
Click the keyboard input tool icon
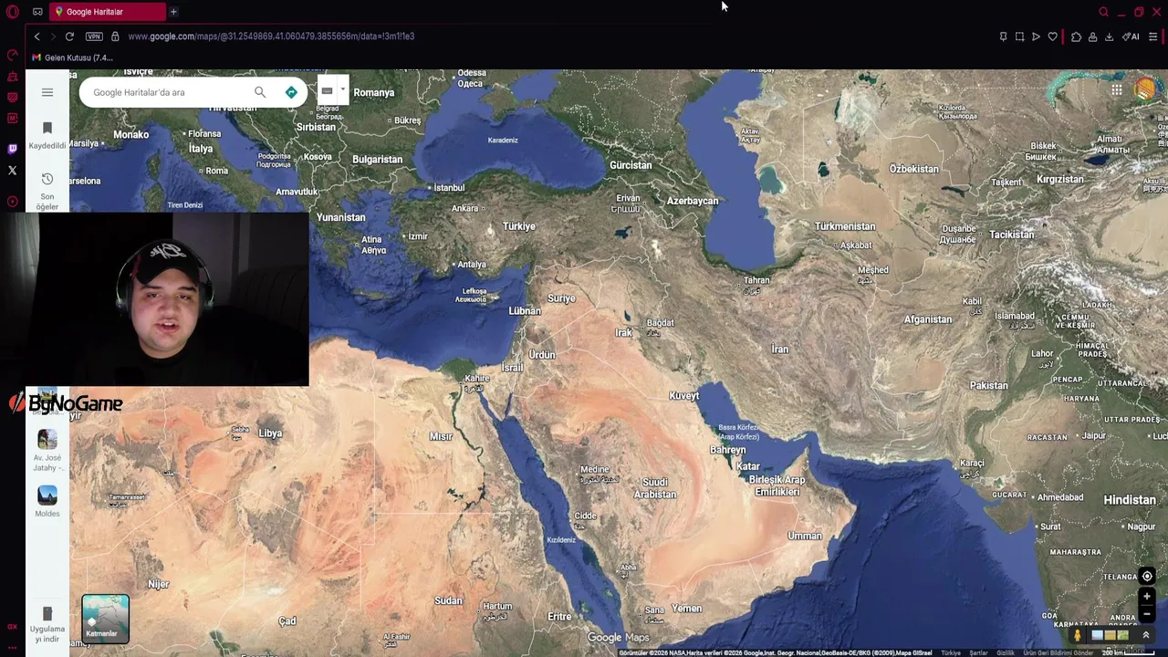click(x=327, y=90)
